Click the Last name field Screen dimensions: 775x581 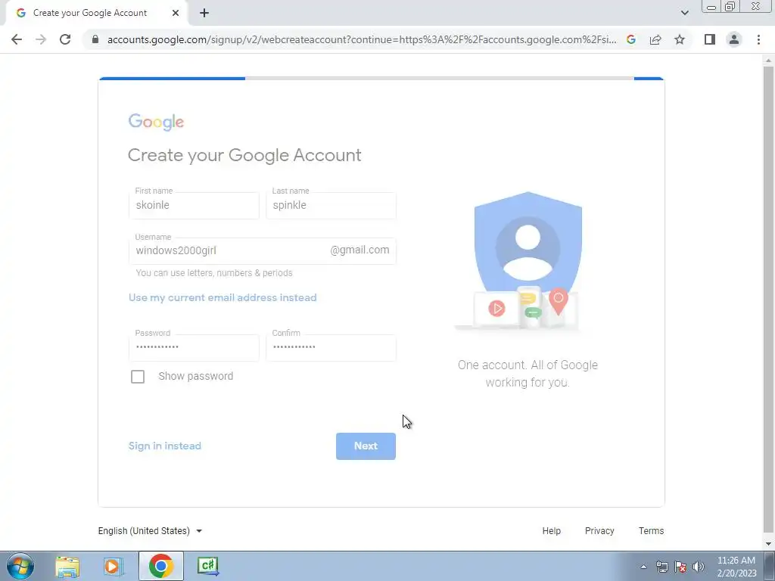pyautogui.click(x=331, y=206)
